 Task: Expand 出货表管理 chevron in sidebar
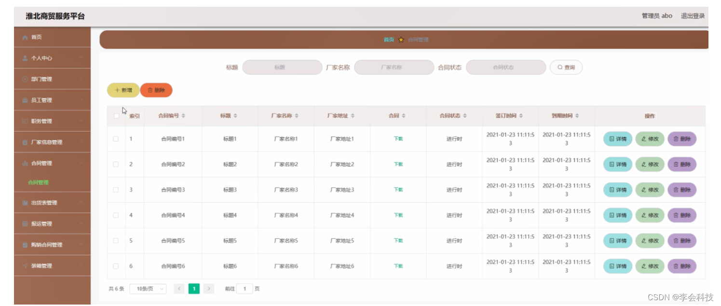pyautogui.click(x=82, y=203)
